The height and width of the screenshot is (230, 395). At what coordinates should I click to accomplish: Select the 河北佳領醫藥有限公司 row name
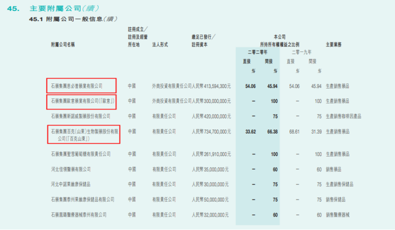73,169
